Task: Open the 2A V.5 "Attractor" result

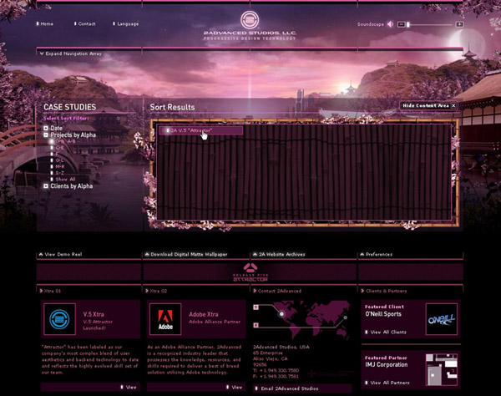Action: tap(201, 130)
